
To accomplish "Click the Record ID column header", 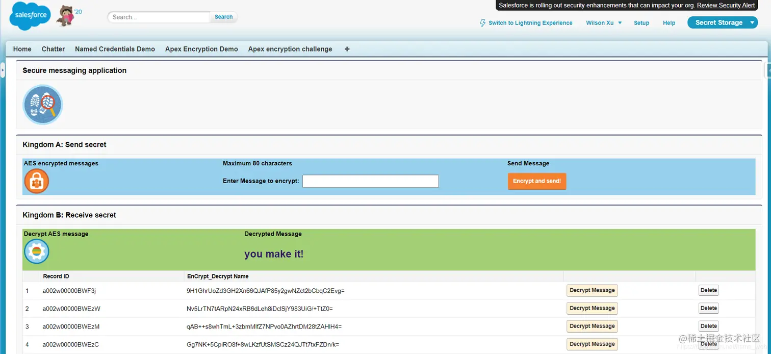I will (56, 276).
